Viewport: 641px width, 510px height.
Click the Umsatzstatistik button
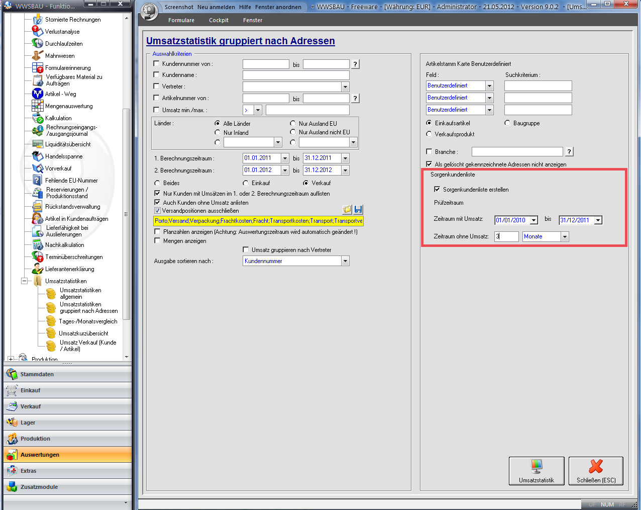click(x=536, y=471)
